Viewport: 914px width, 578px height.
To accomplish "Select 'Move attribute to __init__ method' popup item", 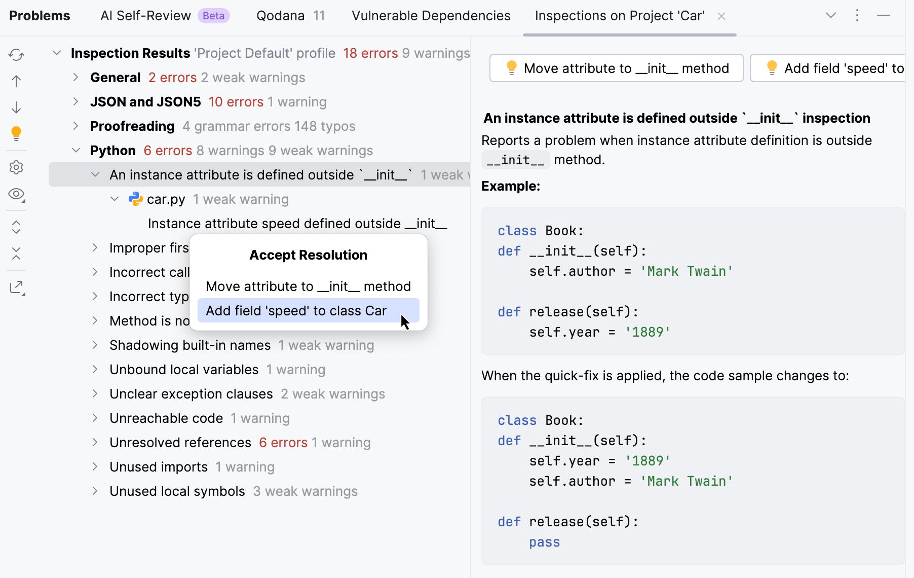I will 308,286.
